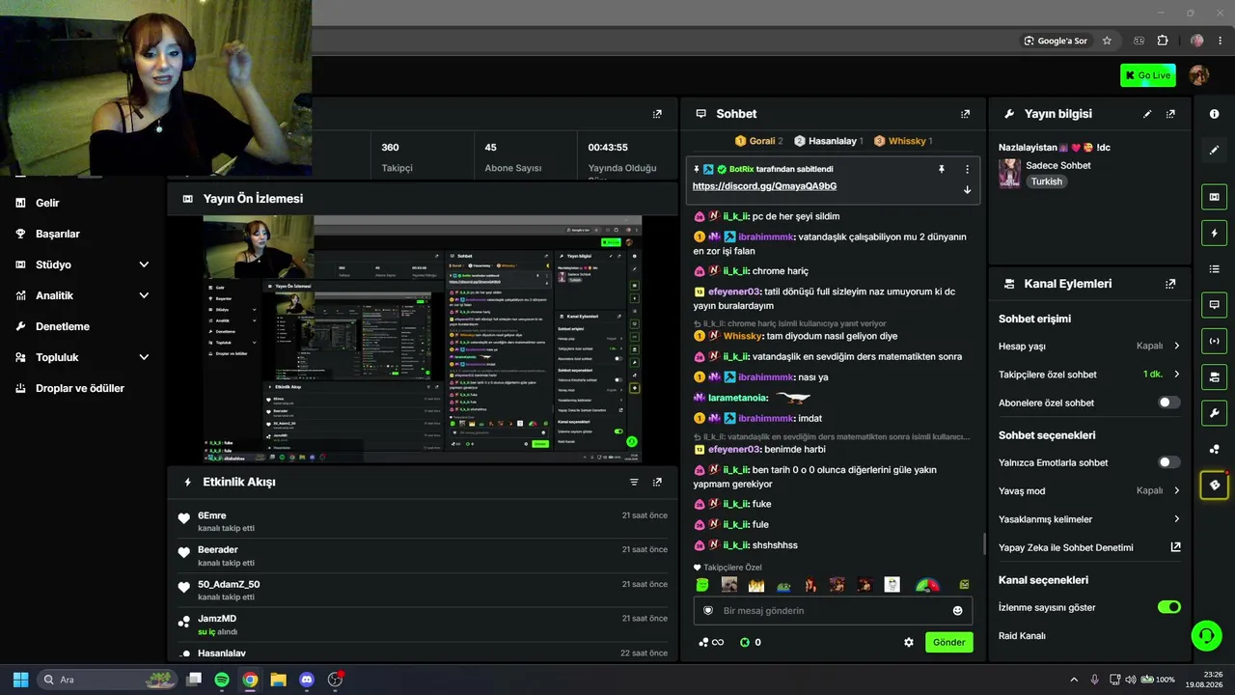1235x695 pixels.
Task: Click Raid Kanalı option
Action: (1022, 636)
